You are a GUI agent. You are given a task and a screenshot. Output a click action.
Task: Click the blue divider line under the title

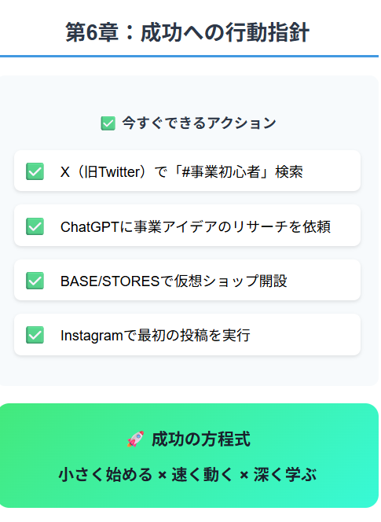click(189, 56)
